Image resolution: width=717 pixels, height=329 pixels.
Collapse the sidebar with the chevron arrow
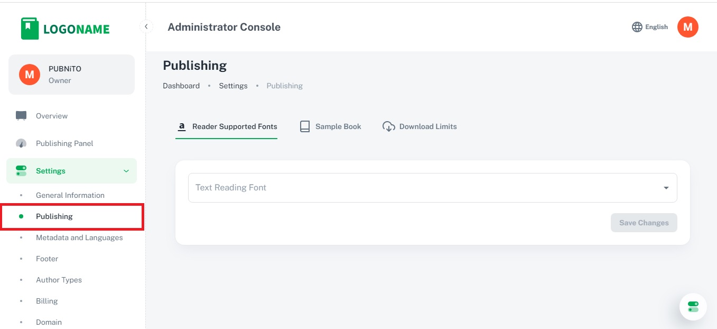[146, 26]
